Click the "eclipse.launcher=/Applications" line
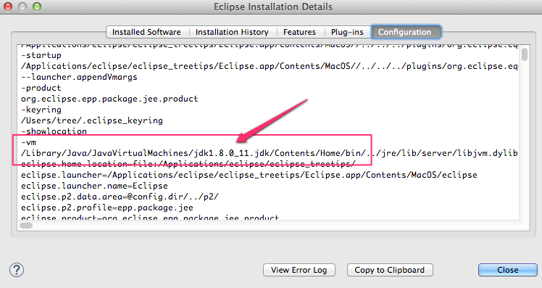Image resolution: width=542 pixels, height=288 pixels. click(x=249, y=175)
